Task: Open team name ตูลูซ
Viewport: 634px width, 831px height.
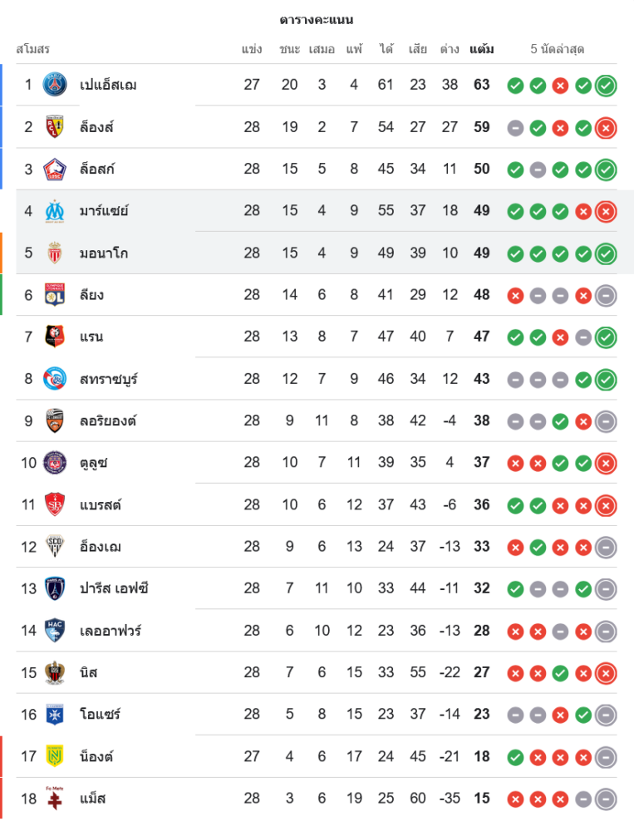Action: click(94, 463)
